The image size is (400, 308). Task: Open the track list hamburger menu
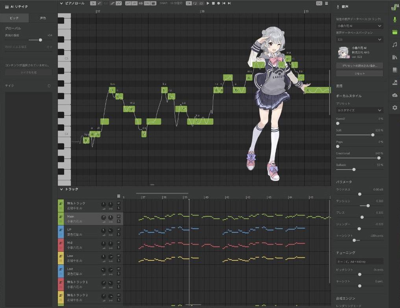click(x=119, y=196)
